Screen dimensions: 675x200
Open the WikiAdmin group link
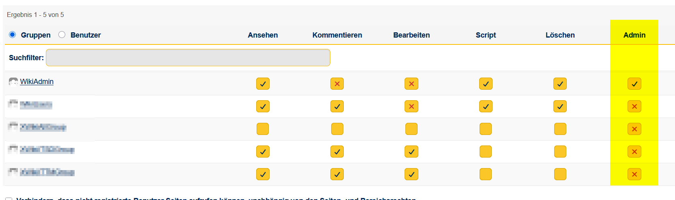pos(37,82)
